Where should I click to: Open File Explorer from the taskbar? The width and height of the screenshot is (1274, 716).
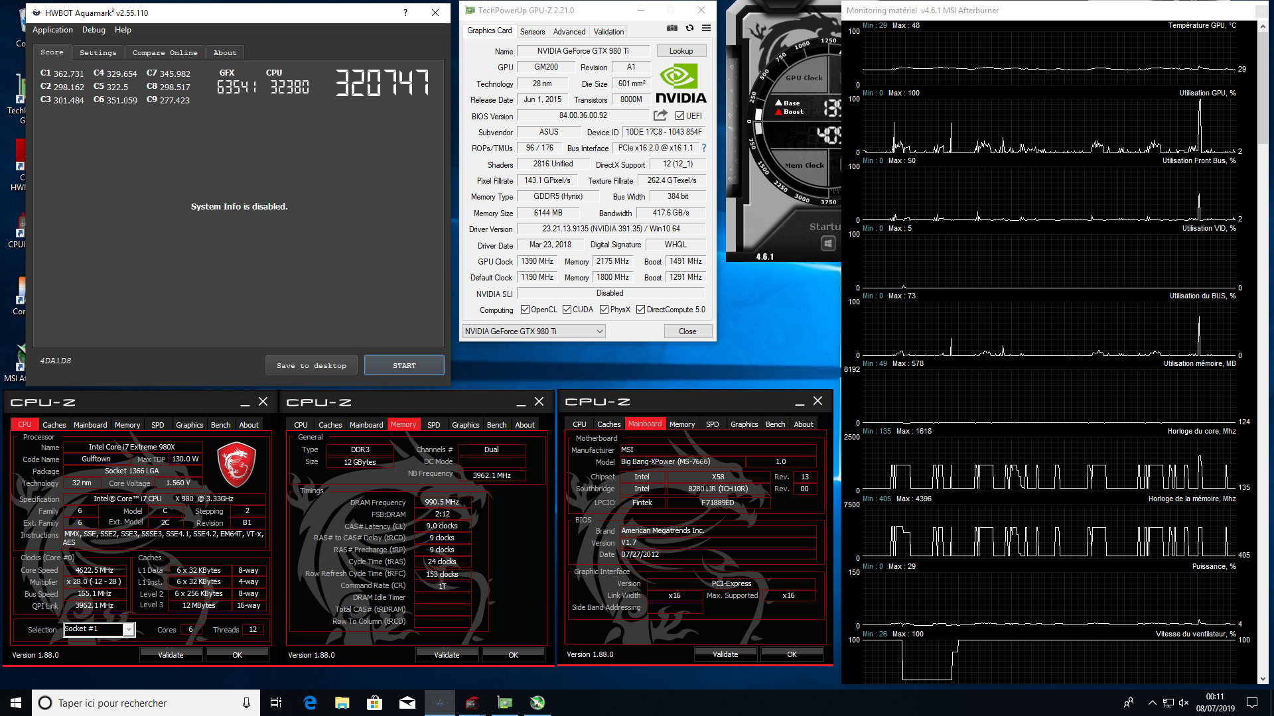pyautogui.click(x=342, y=703)
